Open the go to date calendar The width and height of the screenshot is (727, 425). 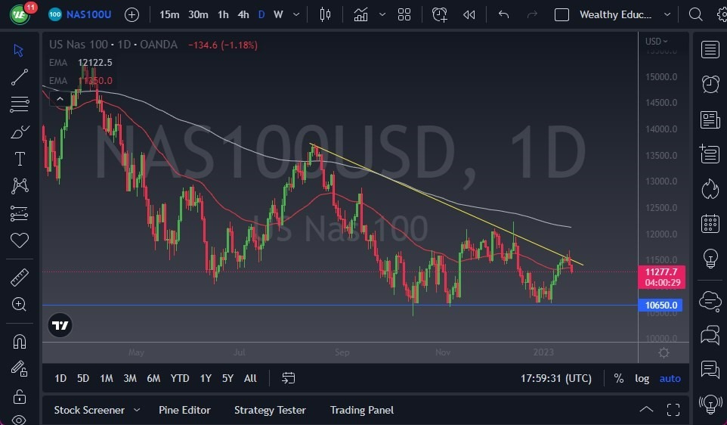tap(289, 378)
